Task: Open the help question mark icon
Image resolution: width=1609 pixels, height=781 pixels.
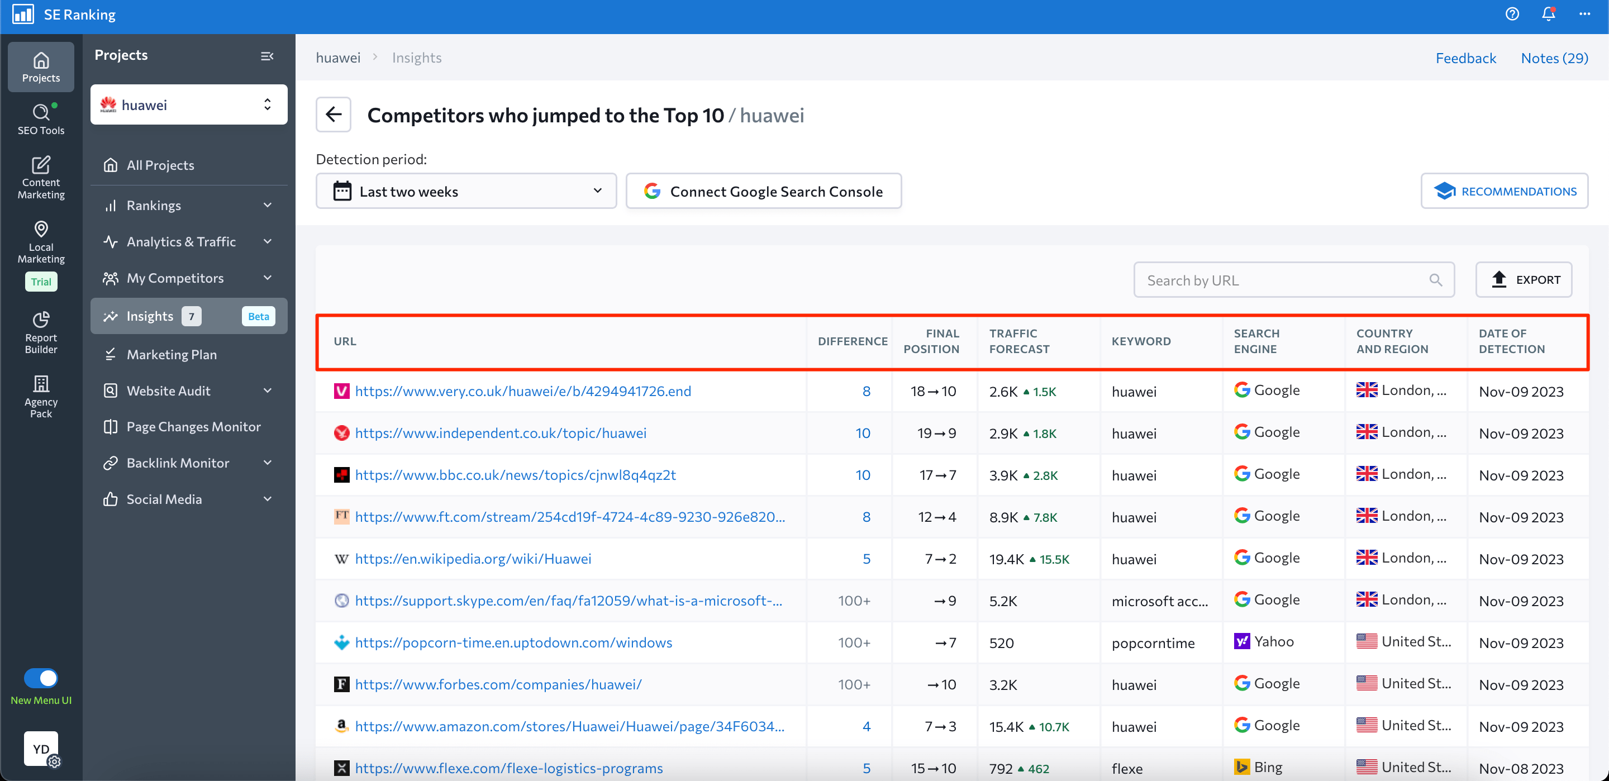Action: (1512, 14)
